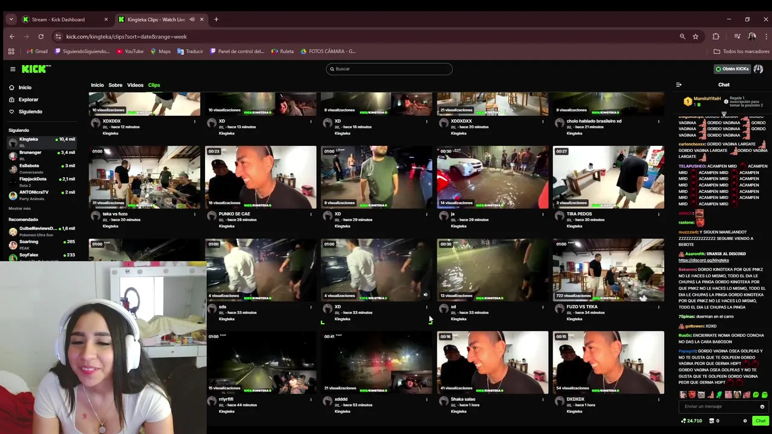Open options menu for 'sds' clip
Screen dimensions: 772x434
(311, 307)
